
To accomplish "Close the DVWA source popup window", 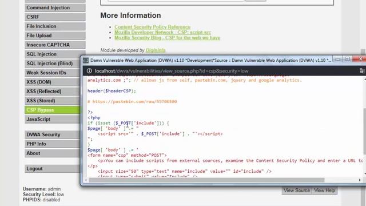I will (x=360, y=59).
